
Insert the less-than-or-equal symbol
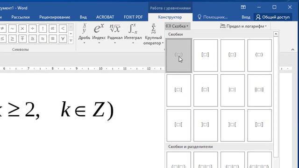tap(2, 39)
